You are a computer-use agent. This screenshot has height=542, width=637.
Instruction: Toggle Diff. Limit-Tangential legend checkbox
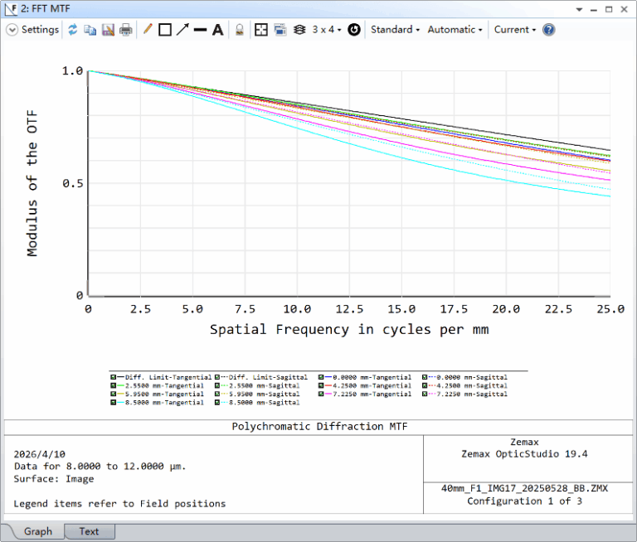coord(113,377)
